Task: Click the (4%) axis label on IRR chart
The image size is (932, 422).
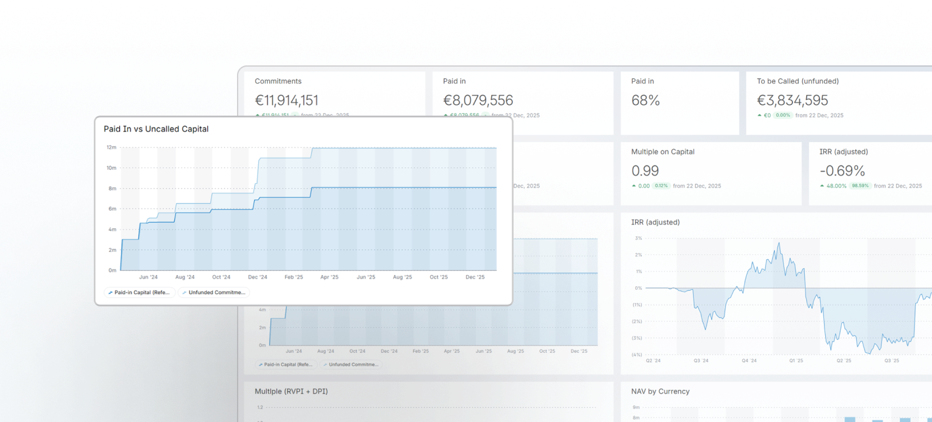Action: tap(636, 355)
